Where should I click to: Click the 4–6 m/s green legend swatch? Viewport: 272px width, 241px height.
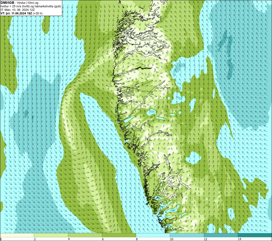pyautogui.click(x=85, y=235)
